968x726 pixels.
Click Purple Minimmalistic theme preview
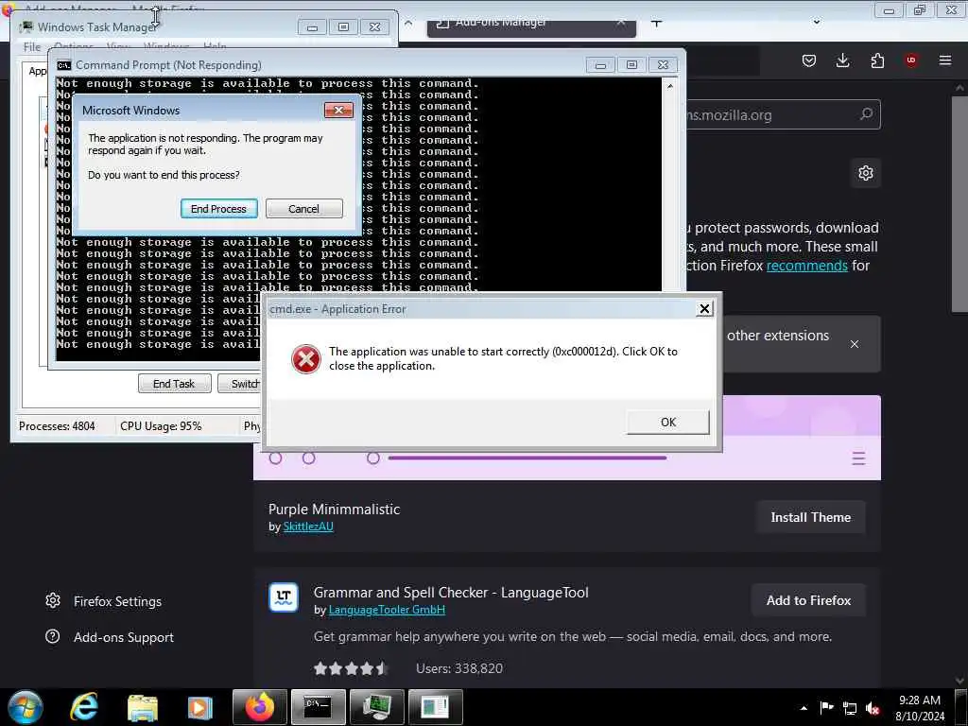[x=567, y=438]
